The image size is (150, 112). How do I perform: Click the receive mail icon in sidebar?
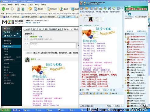[x=5, y=32]
